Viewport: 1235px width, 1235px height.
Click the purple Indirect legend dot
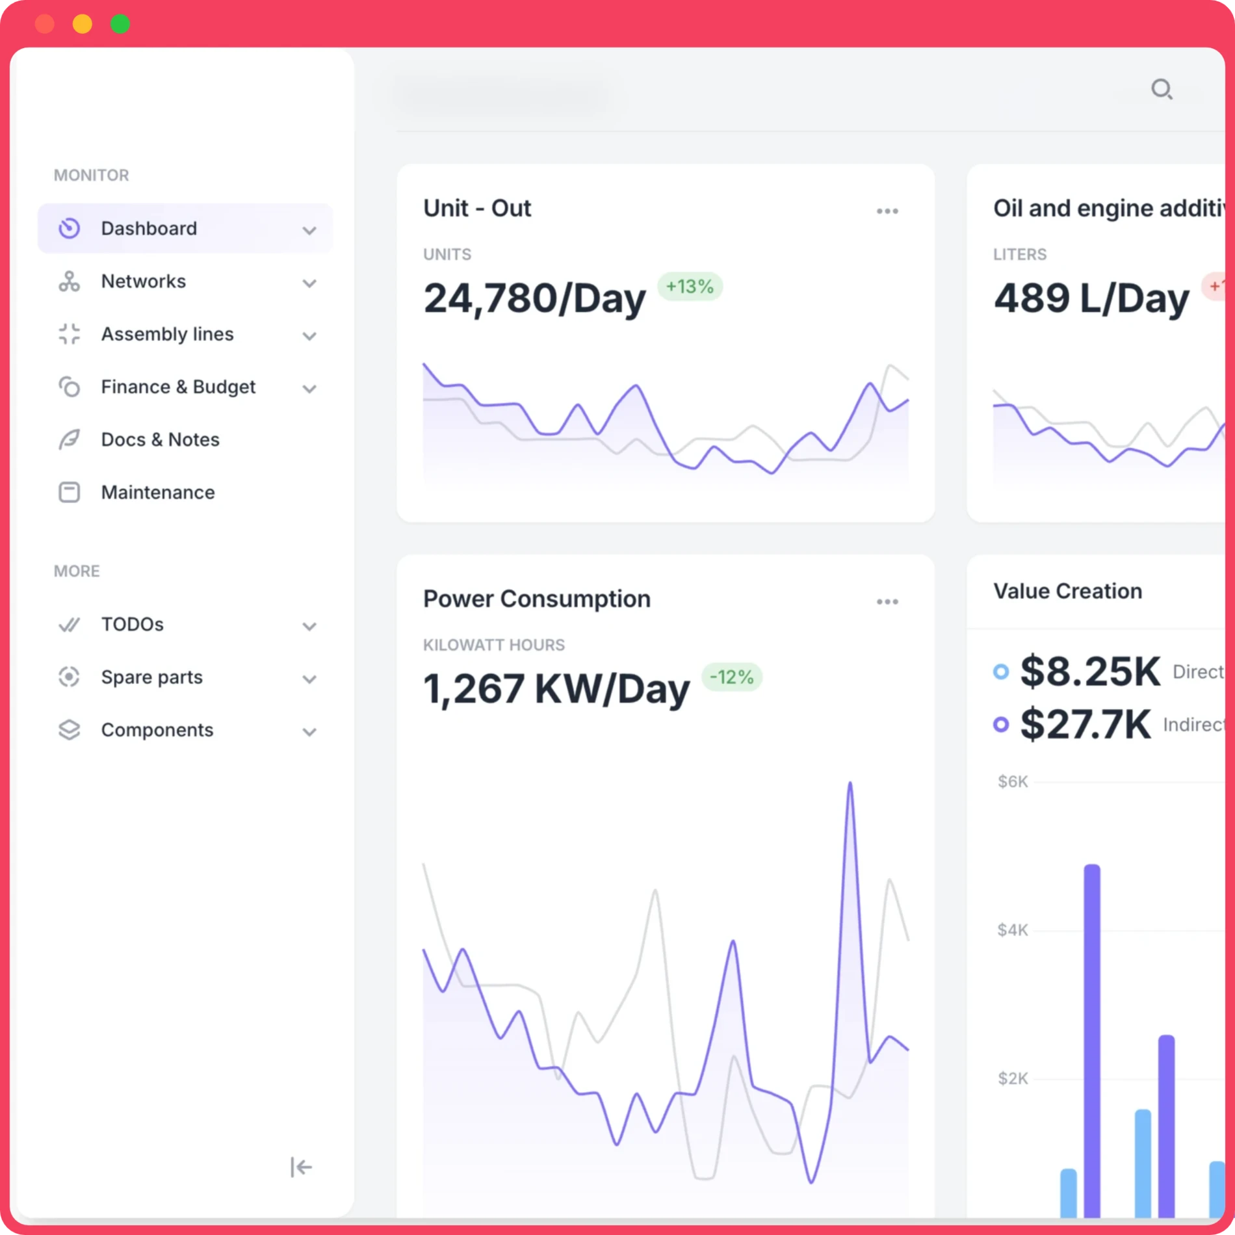coord(1001,724)
